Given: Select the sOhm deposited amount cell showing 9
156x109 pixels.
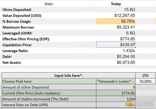Looking at the screenshot, I should pyautogui.click(x=116, y=87).
